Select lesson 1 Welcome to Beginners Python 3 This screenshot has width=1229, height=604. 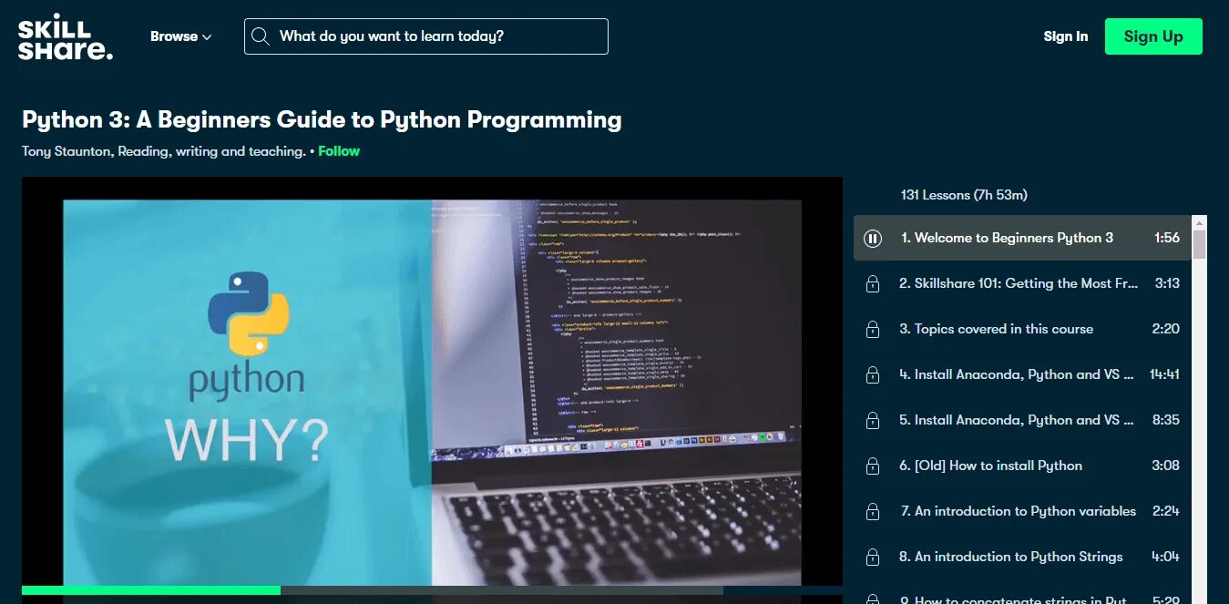tap(1022, 238)
